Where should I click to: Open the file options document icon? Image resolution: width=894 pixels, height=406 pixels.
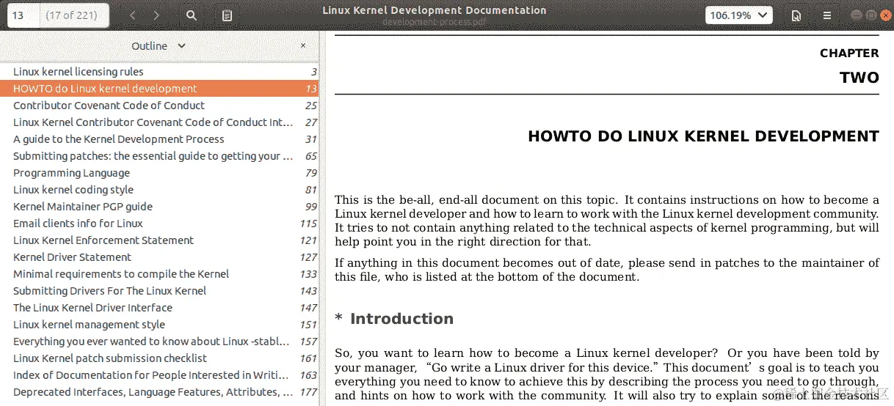pos(796,15)
